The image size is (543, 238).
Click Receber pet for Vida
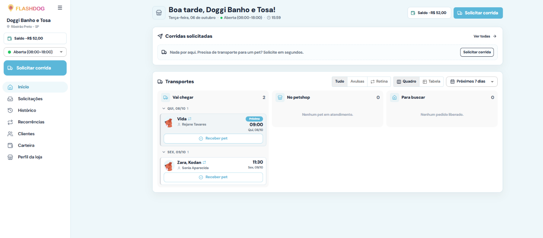[213, 139]
